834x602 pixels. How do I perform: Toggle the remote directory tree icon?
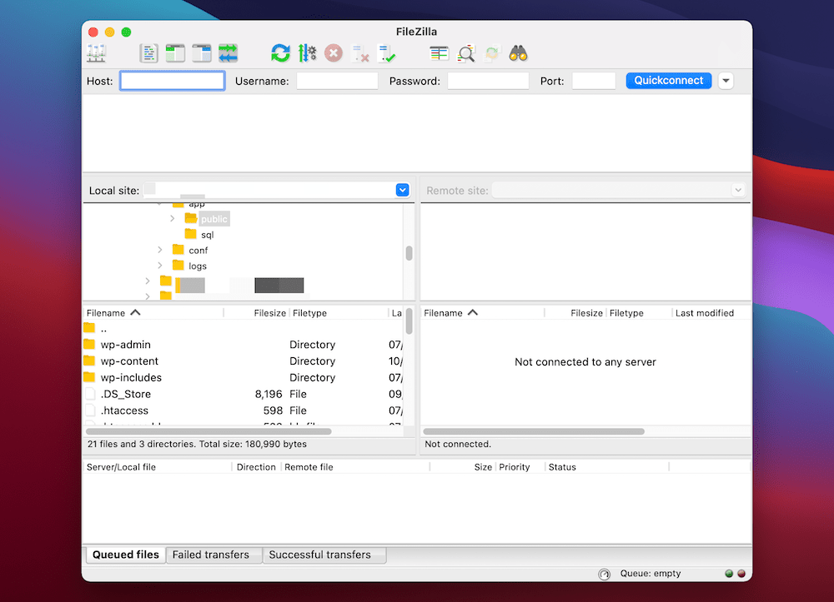coord(202,53)
